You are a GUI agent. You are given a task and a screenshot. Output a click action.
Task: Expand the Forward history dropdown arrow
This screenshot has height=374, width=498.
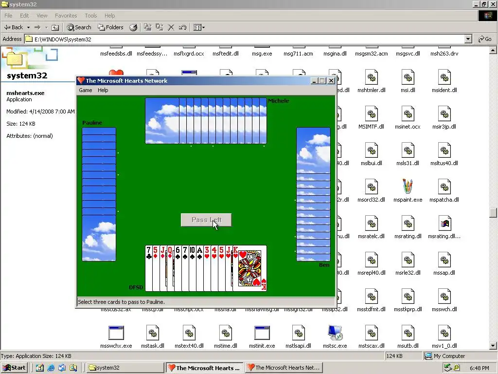46,27
